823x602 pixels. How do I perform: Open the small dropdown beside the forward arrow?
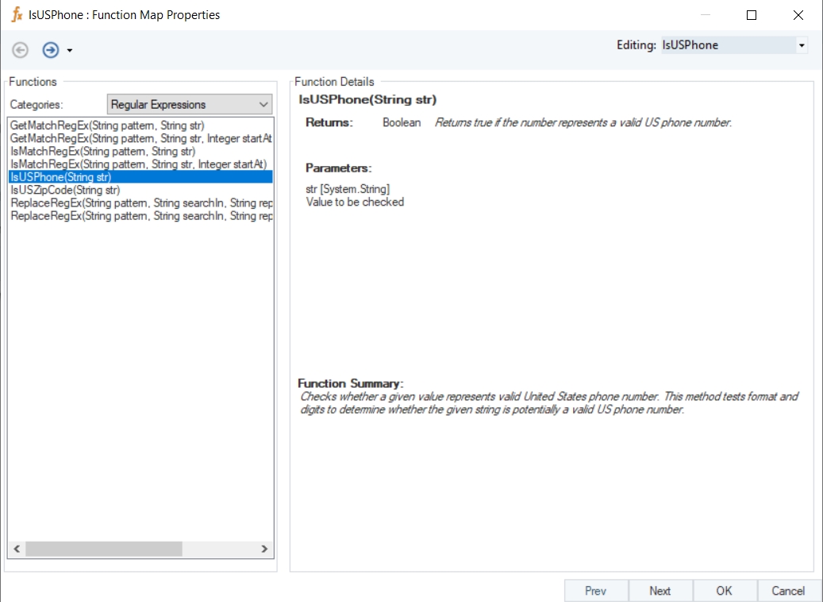tap(70, 51)
